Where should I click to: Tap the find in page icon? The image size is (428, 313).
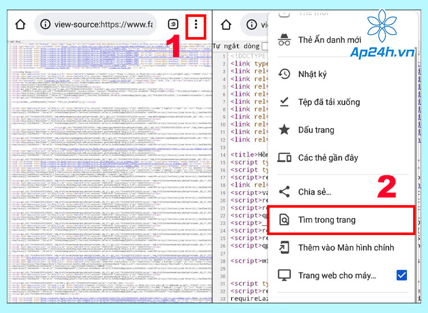[x=284, y=220]
